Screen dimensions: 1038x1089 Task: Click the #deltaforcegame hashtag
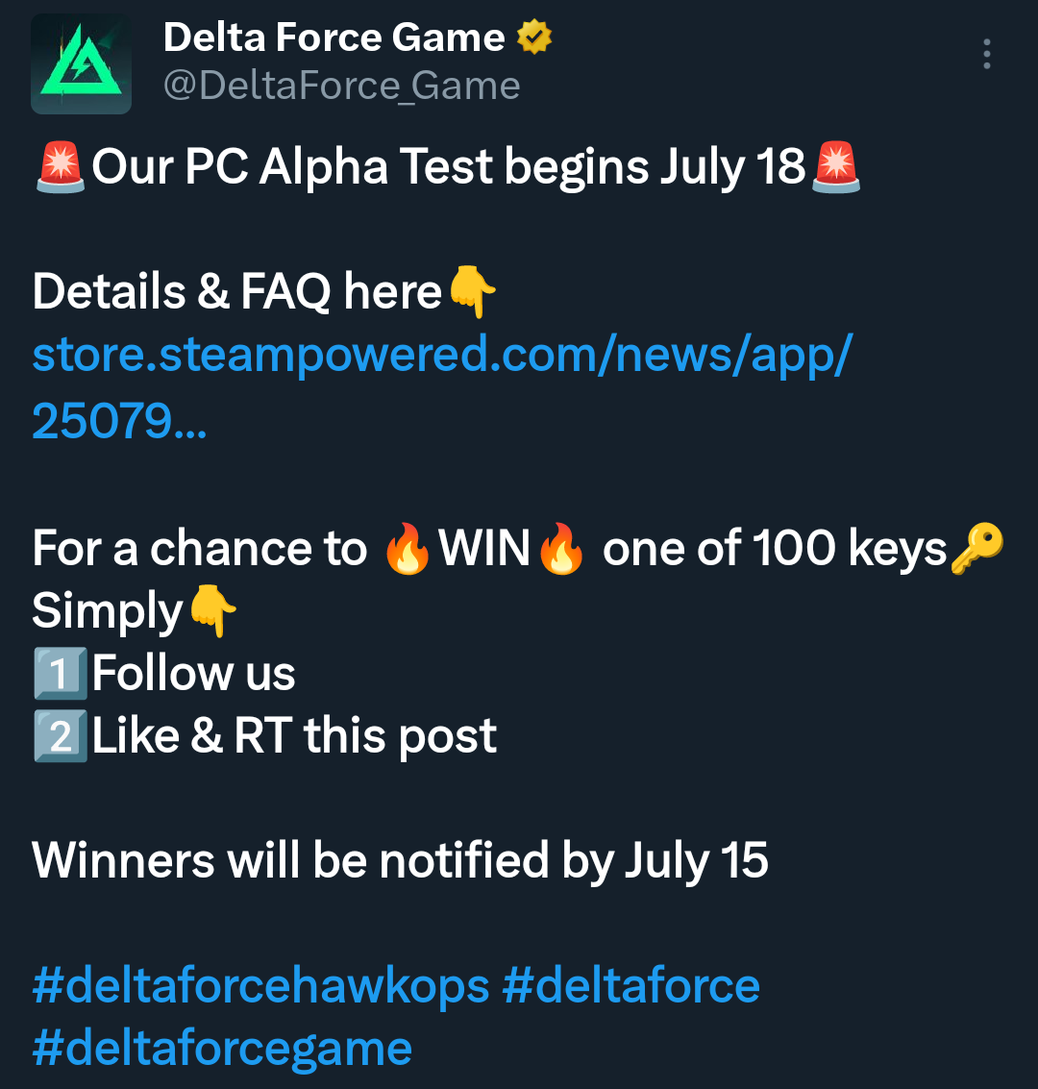(x=222, y=1049)
